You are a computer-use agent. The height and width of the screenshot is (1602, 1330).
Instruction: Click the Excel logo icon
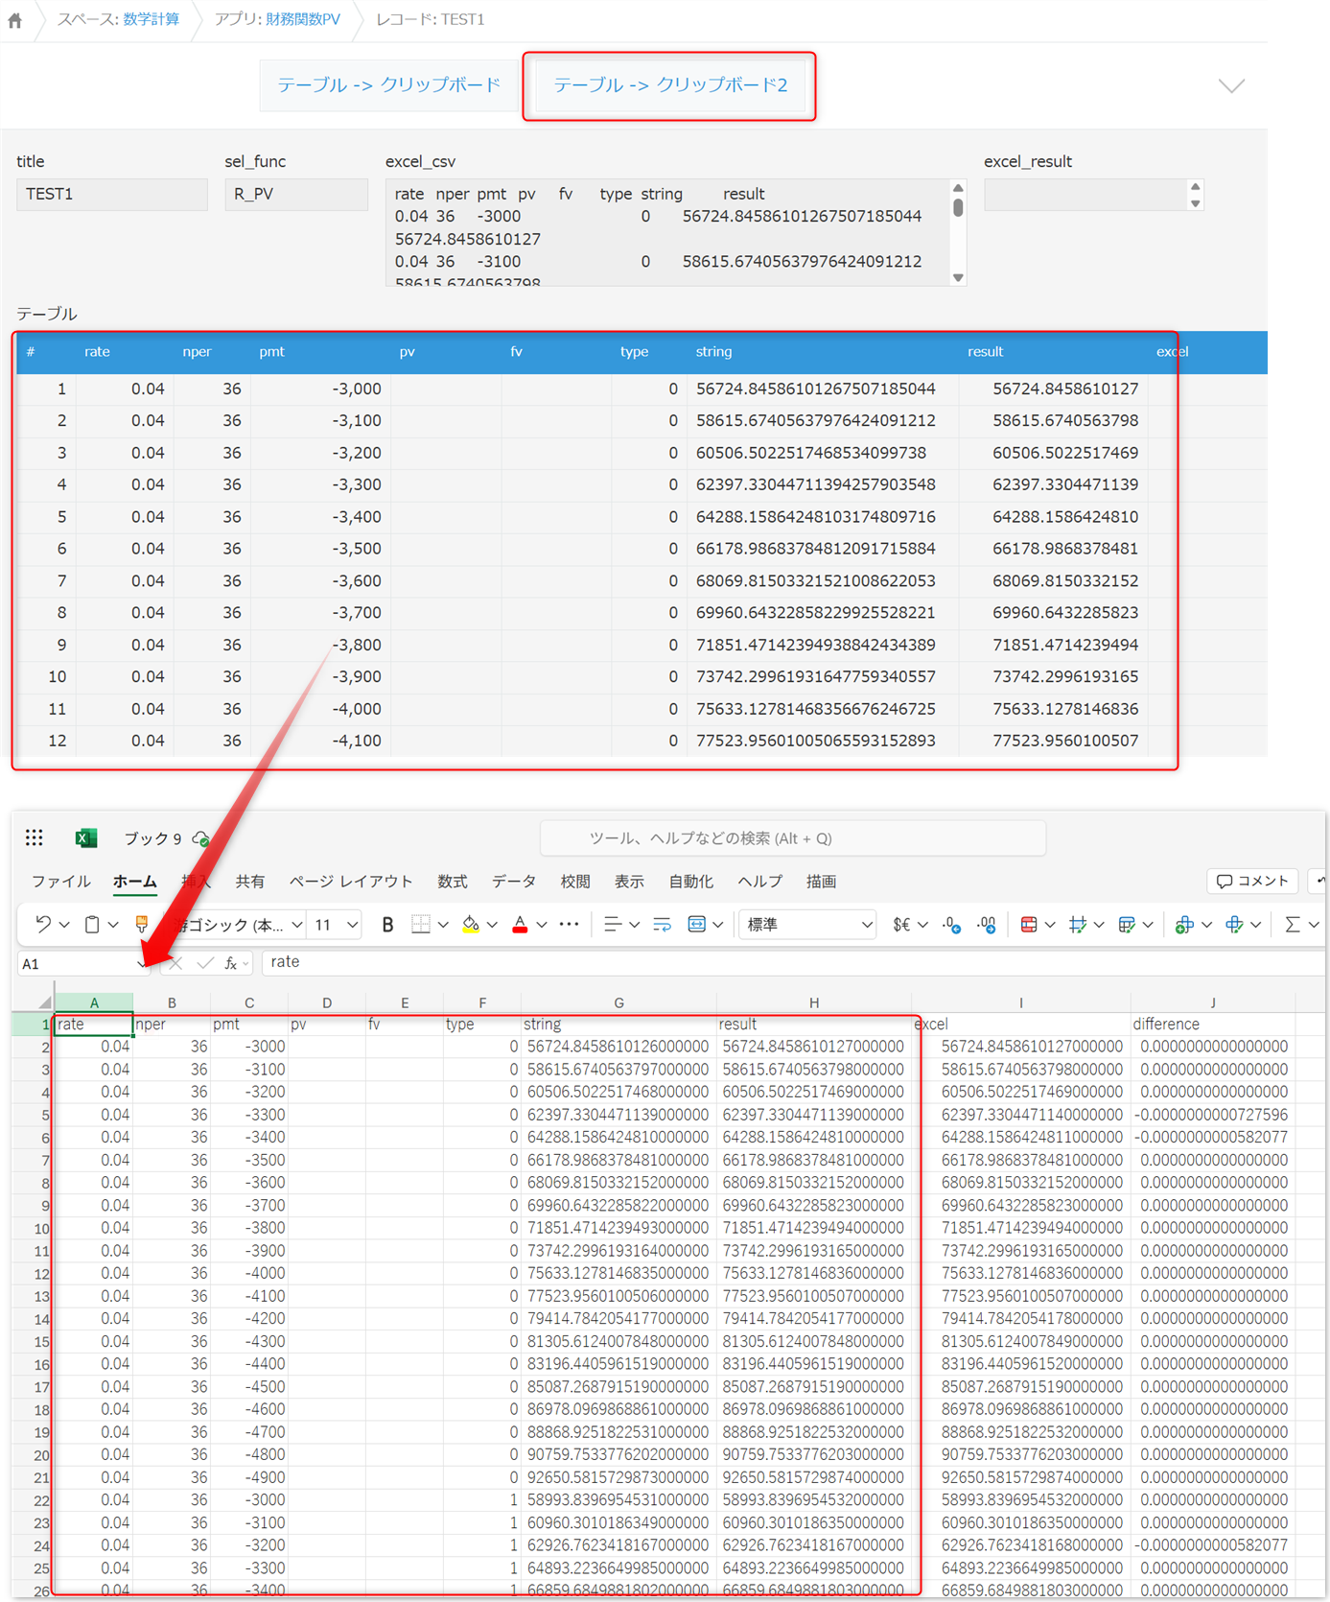(86, 837)
